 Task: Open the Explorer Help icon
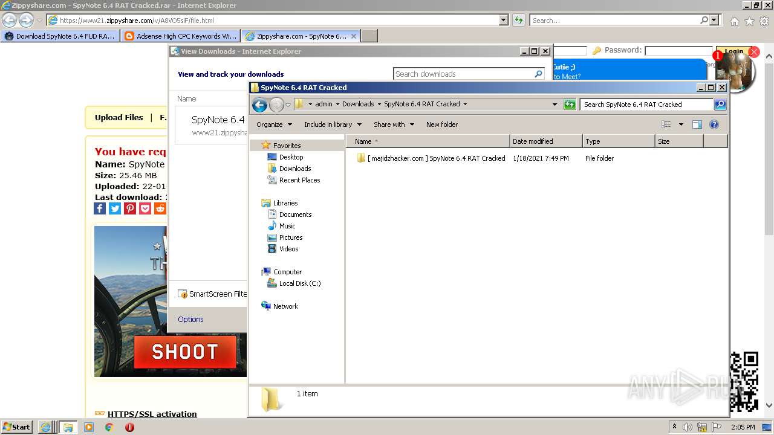pyautogui.click(x=714, y=124)
